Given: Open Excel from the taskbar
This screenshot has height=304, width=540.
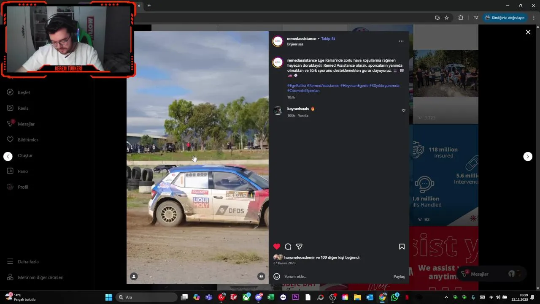Looking at the screenshot, I should click(x=271, y=297).
